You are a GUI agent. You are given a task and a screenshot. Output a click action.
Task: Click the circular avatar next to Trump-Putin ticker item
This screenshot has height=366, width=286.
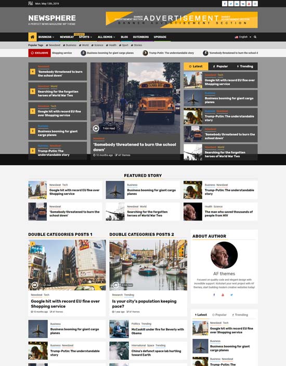[x=145, y=53]
